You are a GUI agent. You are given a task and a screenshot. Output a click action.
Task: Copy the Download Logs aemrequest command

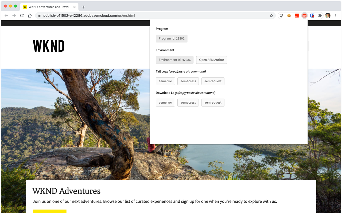213,103
